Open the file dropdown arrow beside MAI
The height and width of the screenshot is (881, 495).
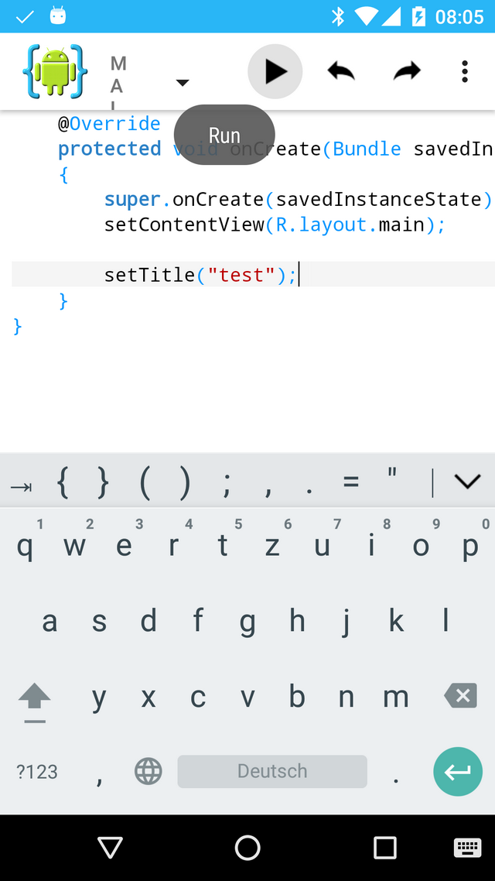coord(183,83)
